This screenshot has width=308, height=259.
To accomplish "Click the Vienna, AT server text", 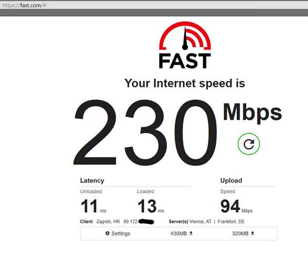I will click(200, 222).
